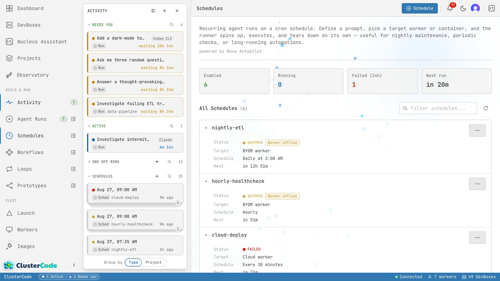
Task: Focus the Filter schedules input
Action: pos(438,108)
